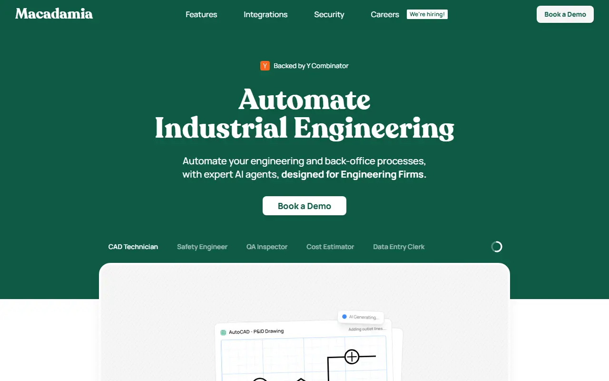
Task: Click the blue AI Generating dot
Action: coord(344,317)
